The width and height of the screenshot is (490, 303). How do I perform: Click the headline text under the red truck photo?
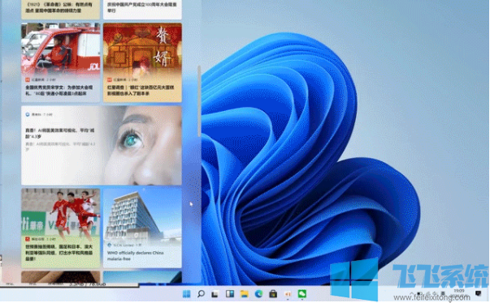(59, 90)
